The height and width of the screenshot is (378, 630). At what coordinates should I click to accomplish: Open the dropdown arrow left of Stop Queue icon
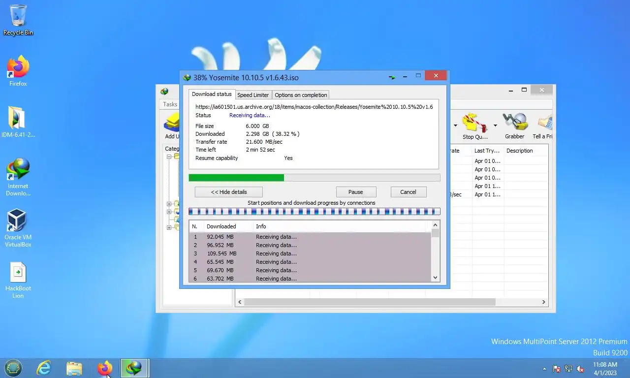pos(455,126)
